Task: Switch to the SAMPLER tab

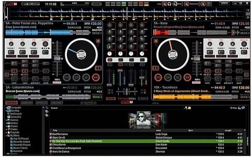Action: pyautogui.click(x=27, y=103)
